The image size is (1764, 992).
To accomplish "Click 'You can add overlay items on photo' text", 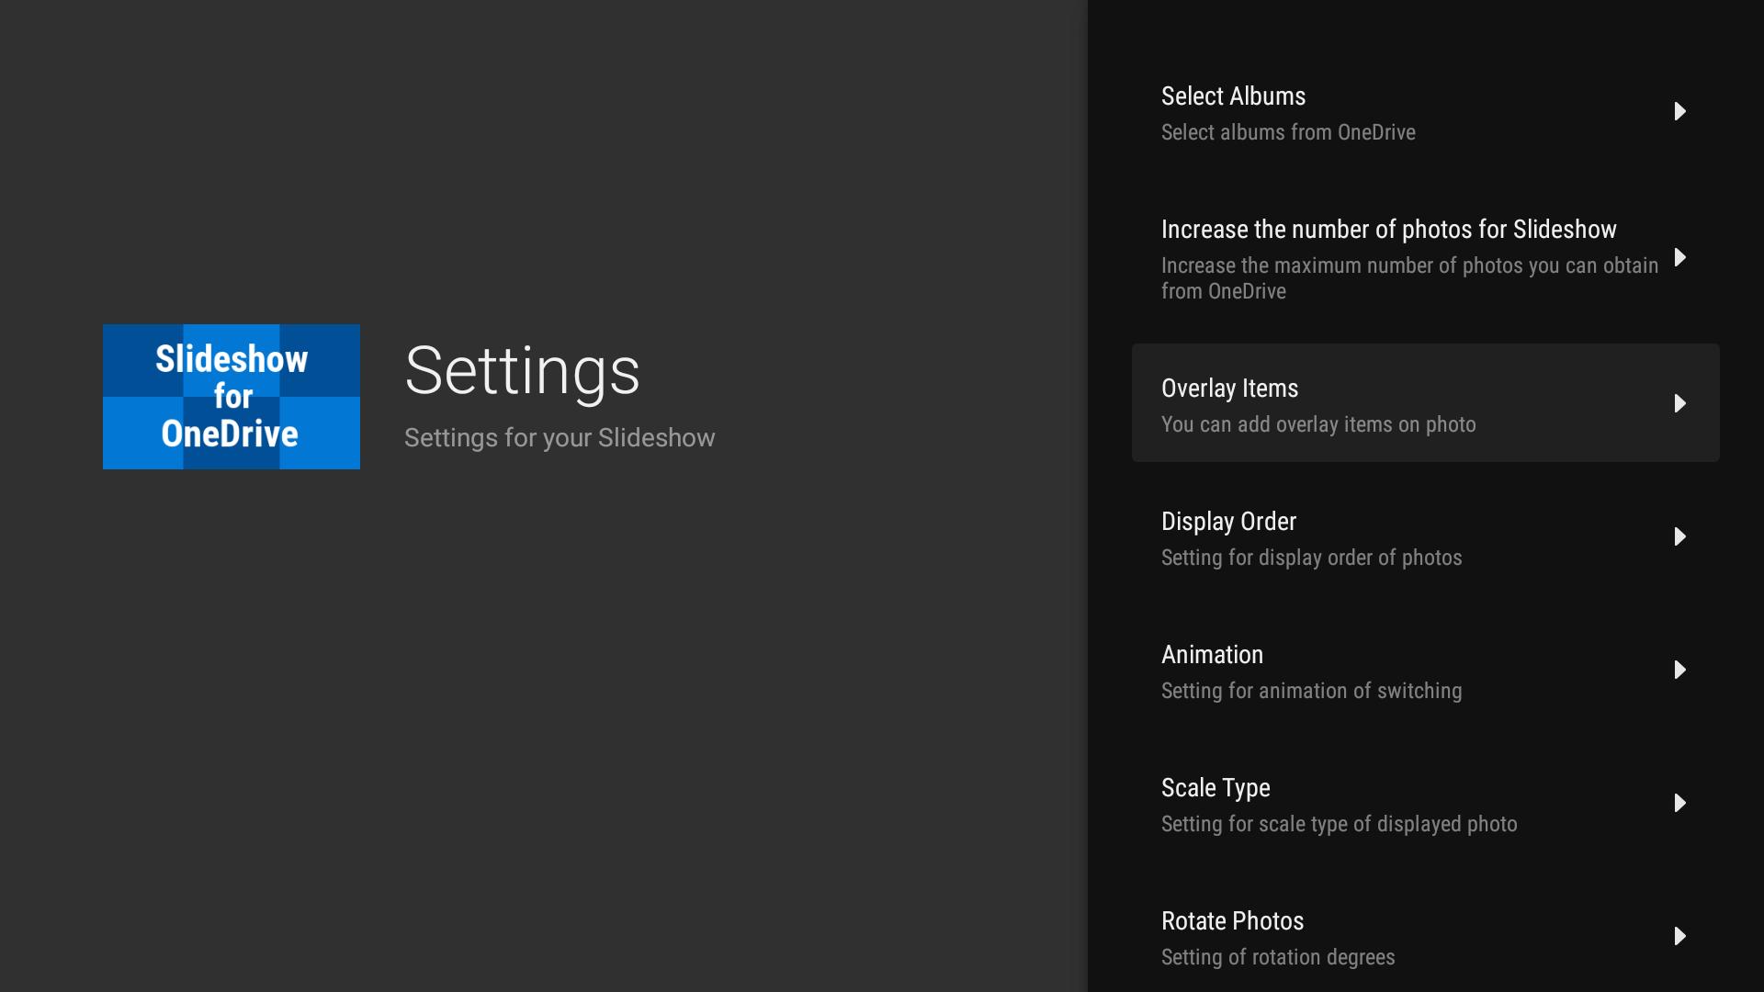I will [1318, 424].
